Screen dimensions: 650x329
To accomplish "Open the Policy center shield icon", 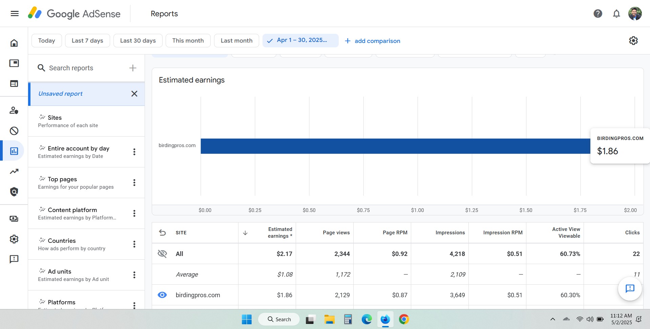I will pos(14,192).
